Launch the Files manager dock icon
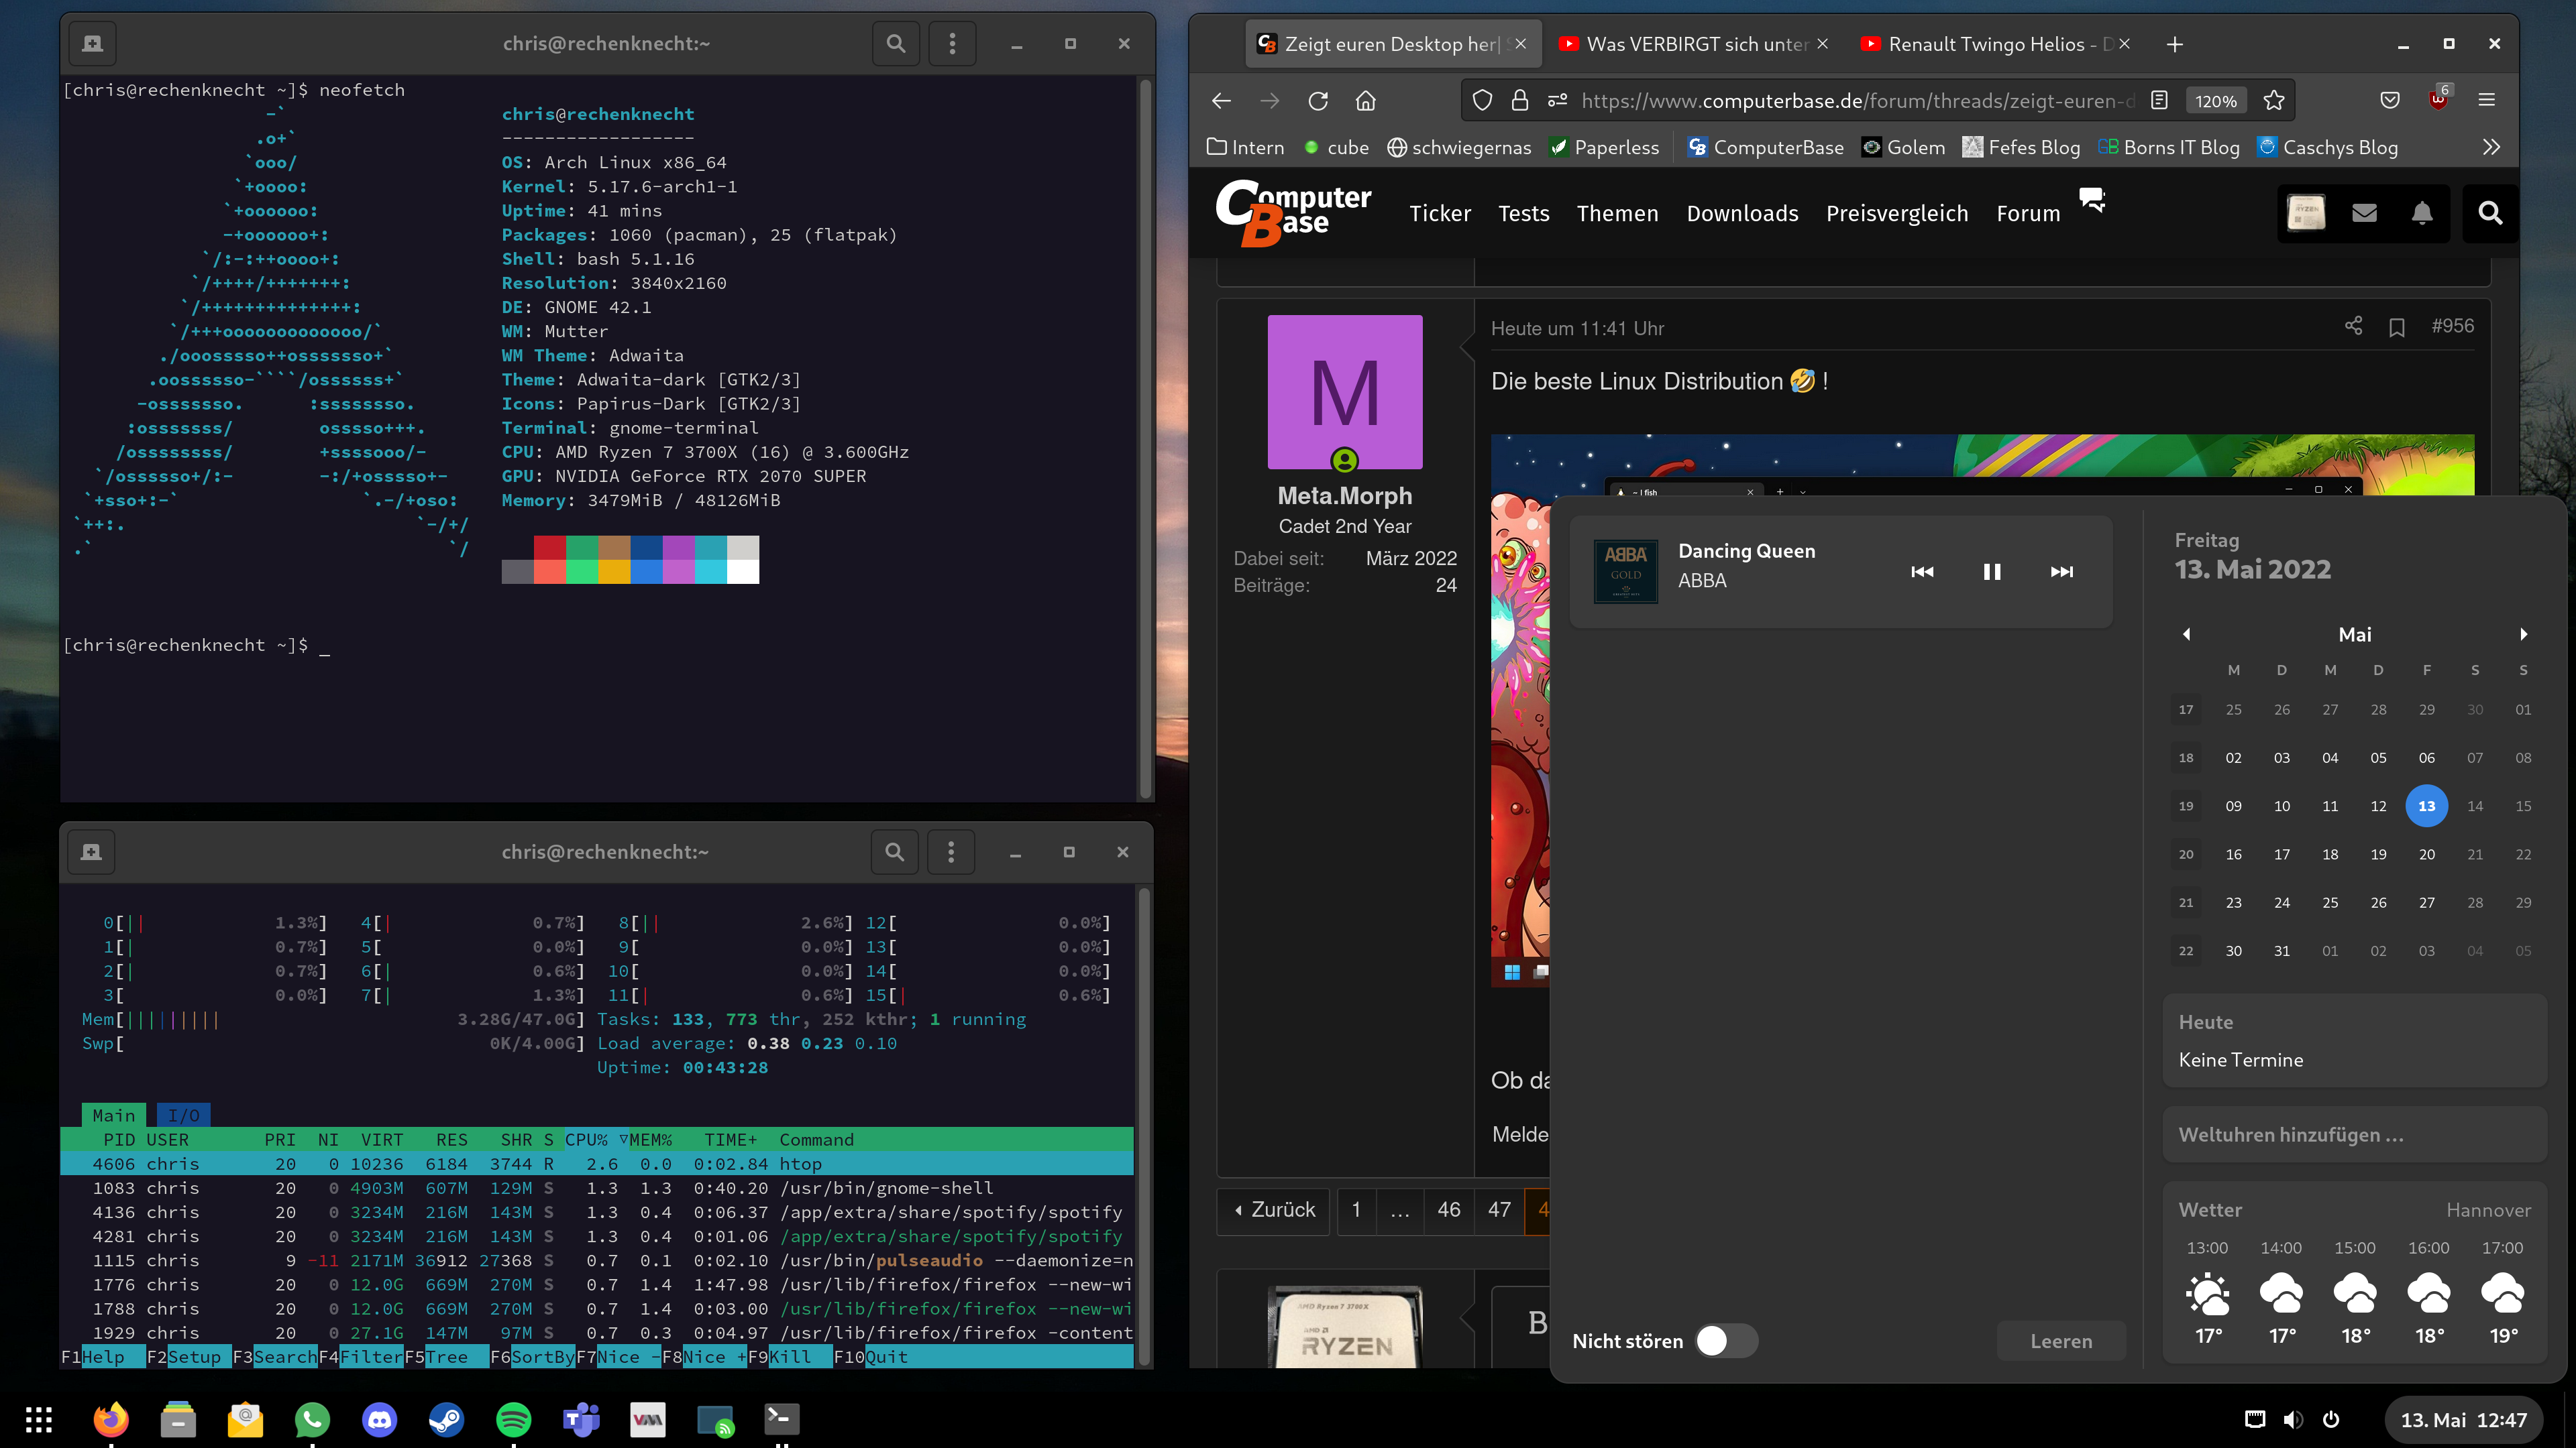 (178, 1419)
